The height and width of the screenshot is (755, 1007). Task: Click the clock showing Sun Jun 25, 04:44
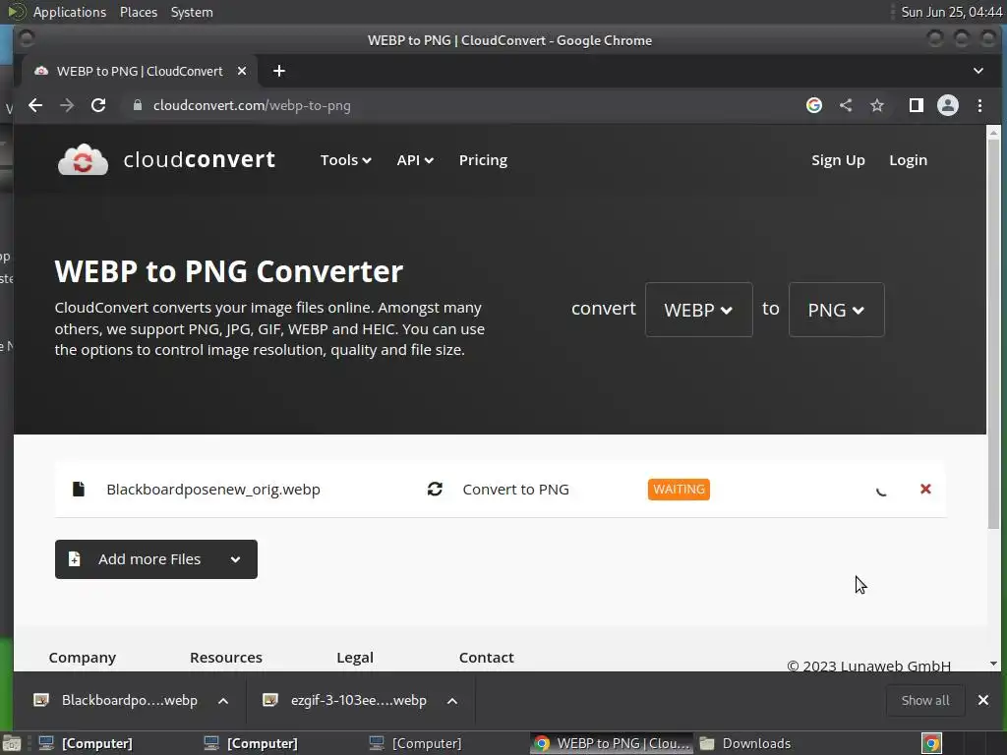(x=951, y=12)
